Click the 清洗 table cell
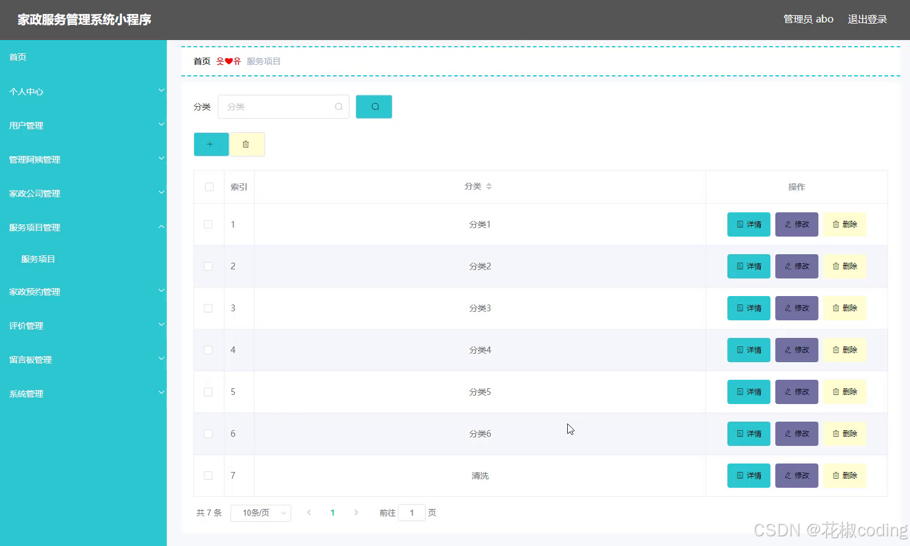This screenshot has width=910, height=546. pyautogui.click(x=480, y=476)
